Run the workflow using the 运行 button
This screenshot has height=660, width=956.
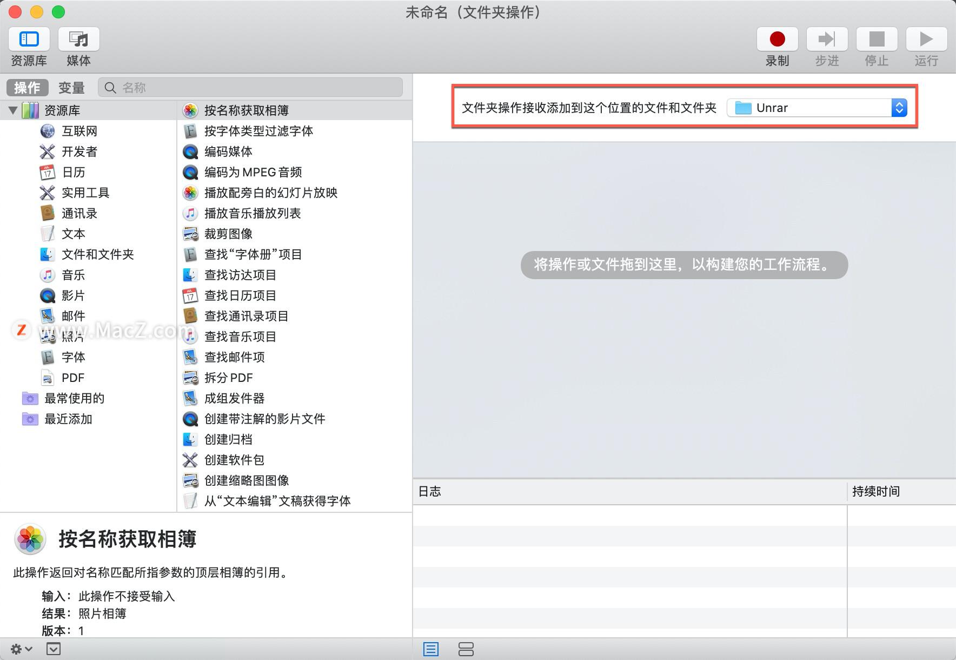[x=926, y=39]
